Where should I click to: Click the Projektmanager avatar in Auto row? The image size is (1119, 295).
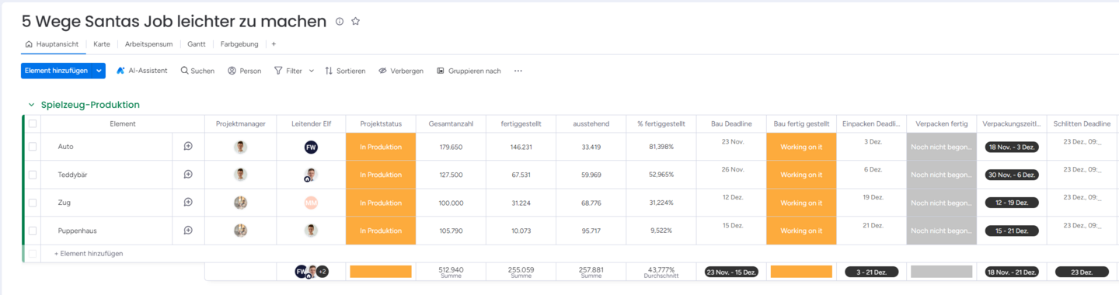(x=241, y=147)
